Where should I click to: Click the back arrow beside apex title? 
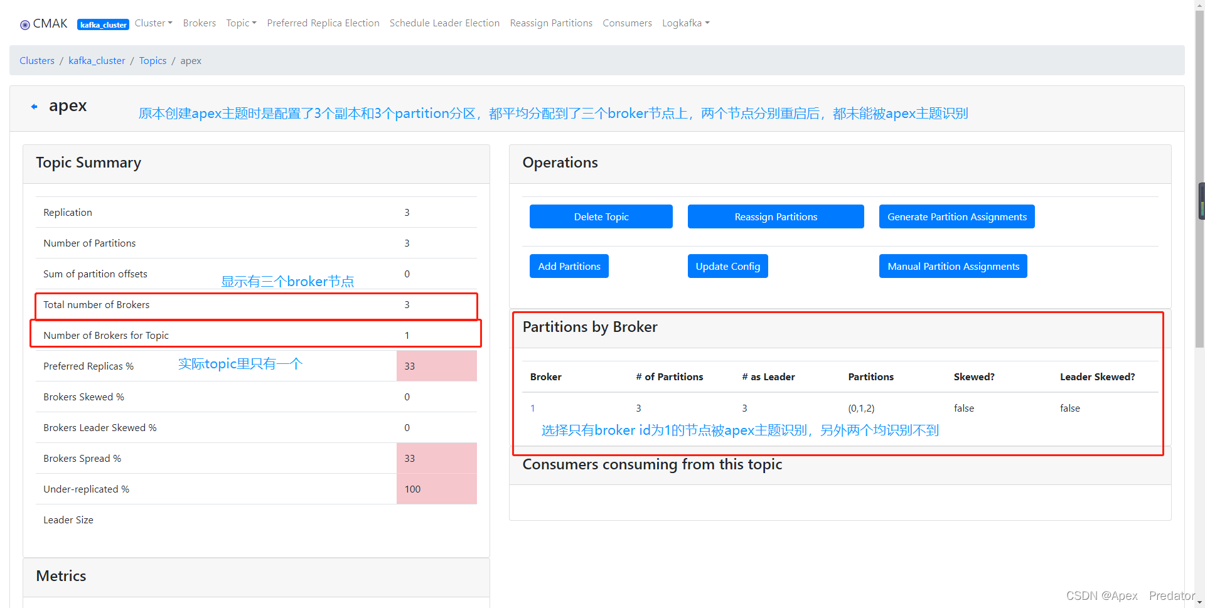click(x=35, y=107)
